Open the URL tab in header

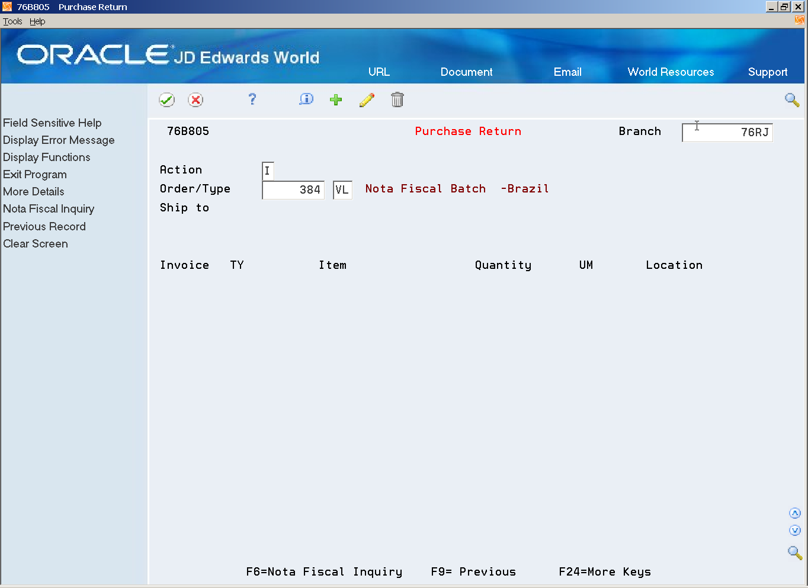coord(379,72)
